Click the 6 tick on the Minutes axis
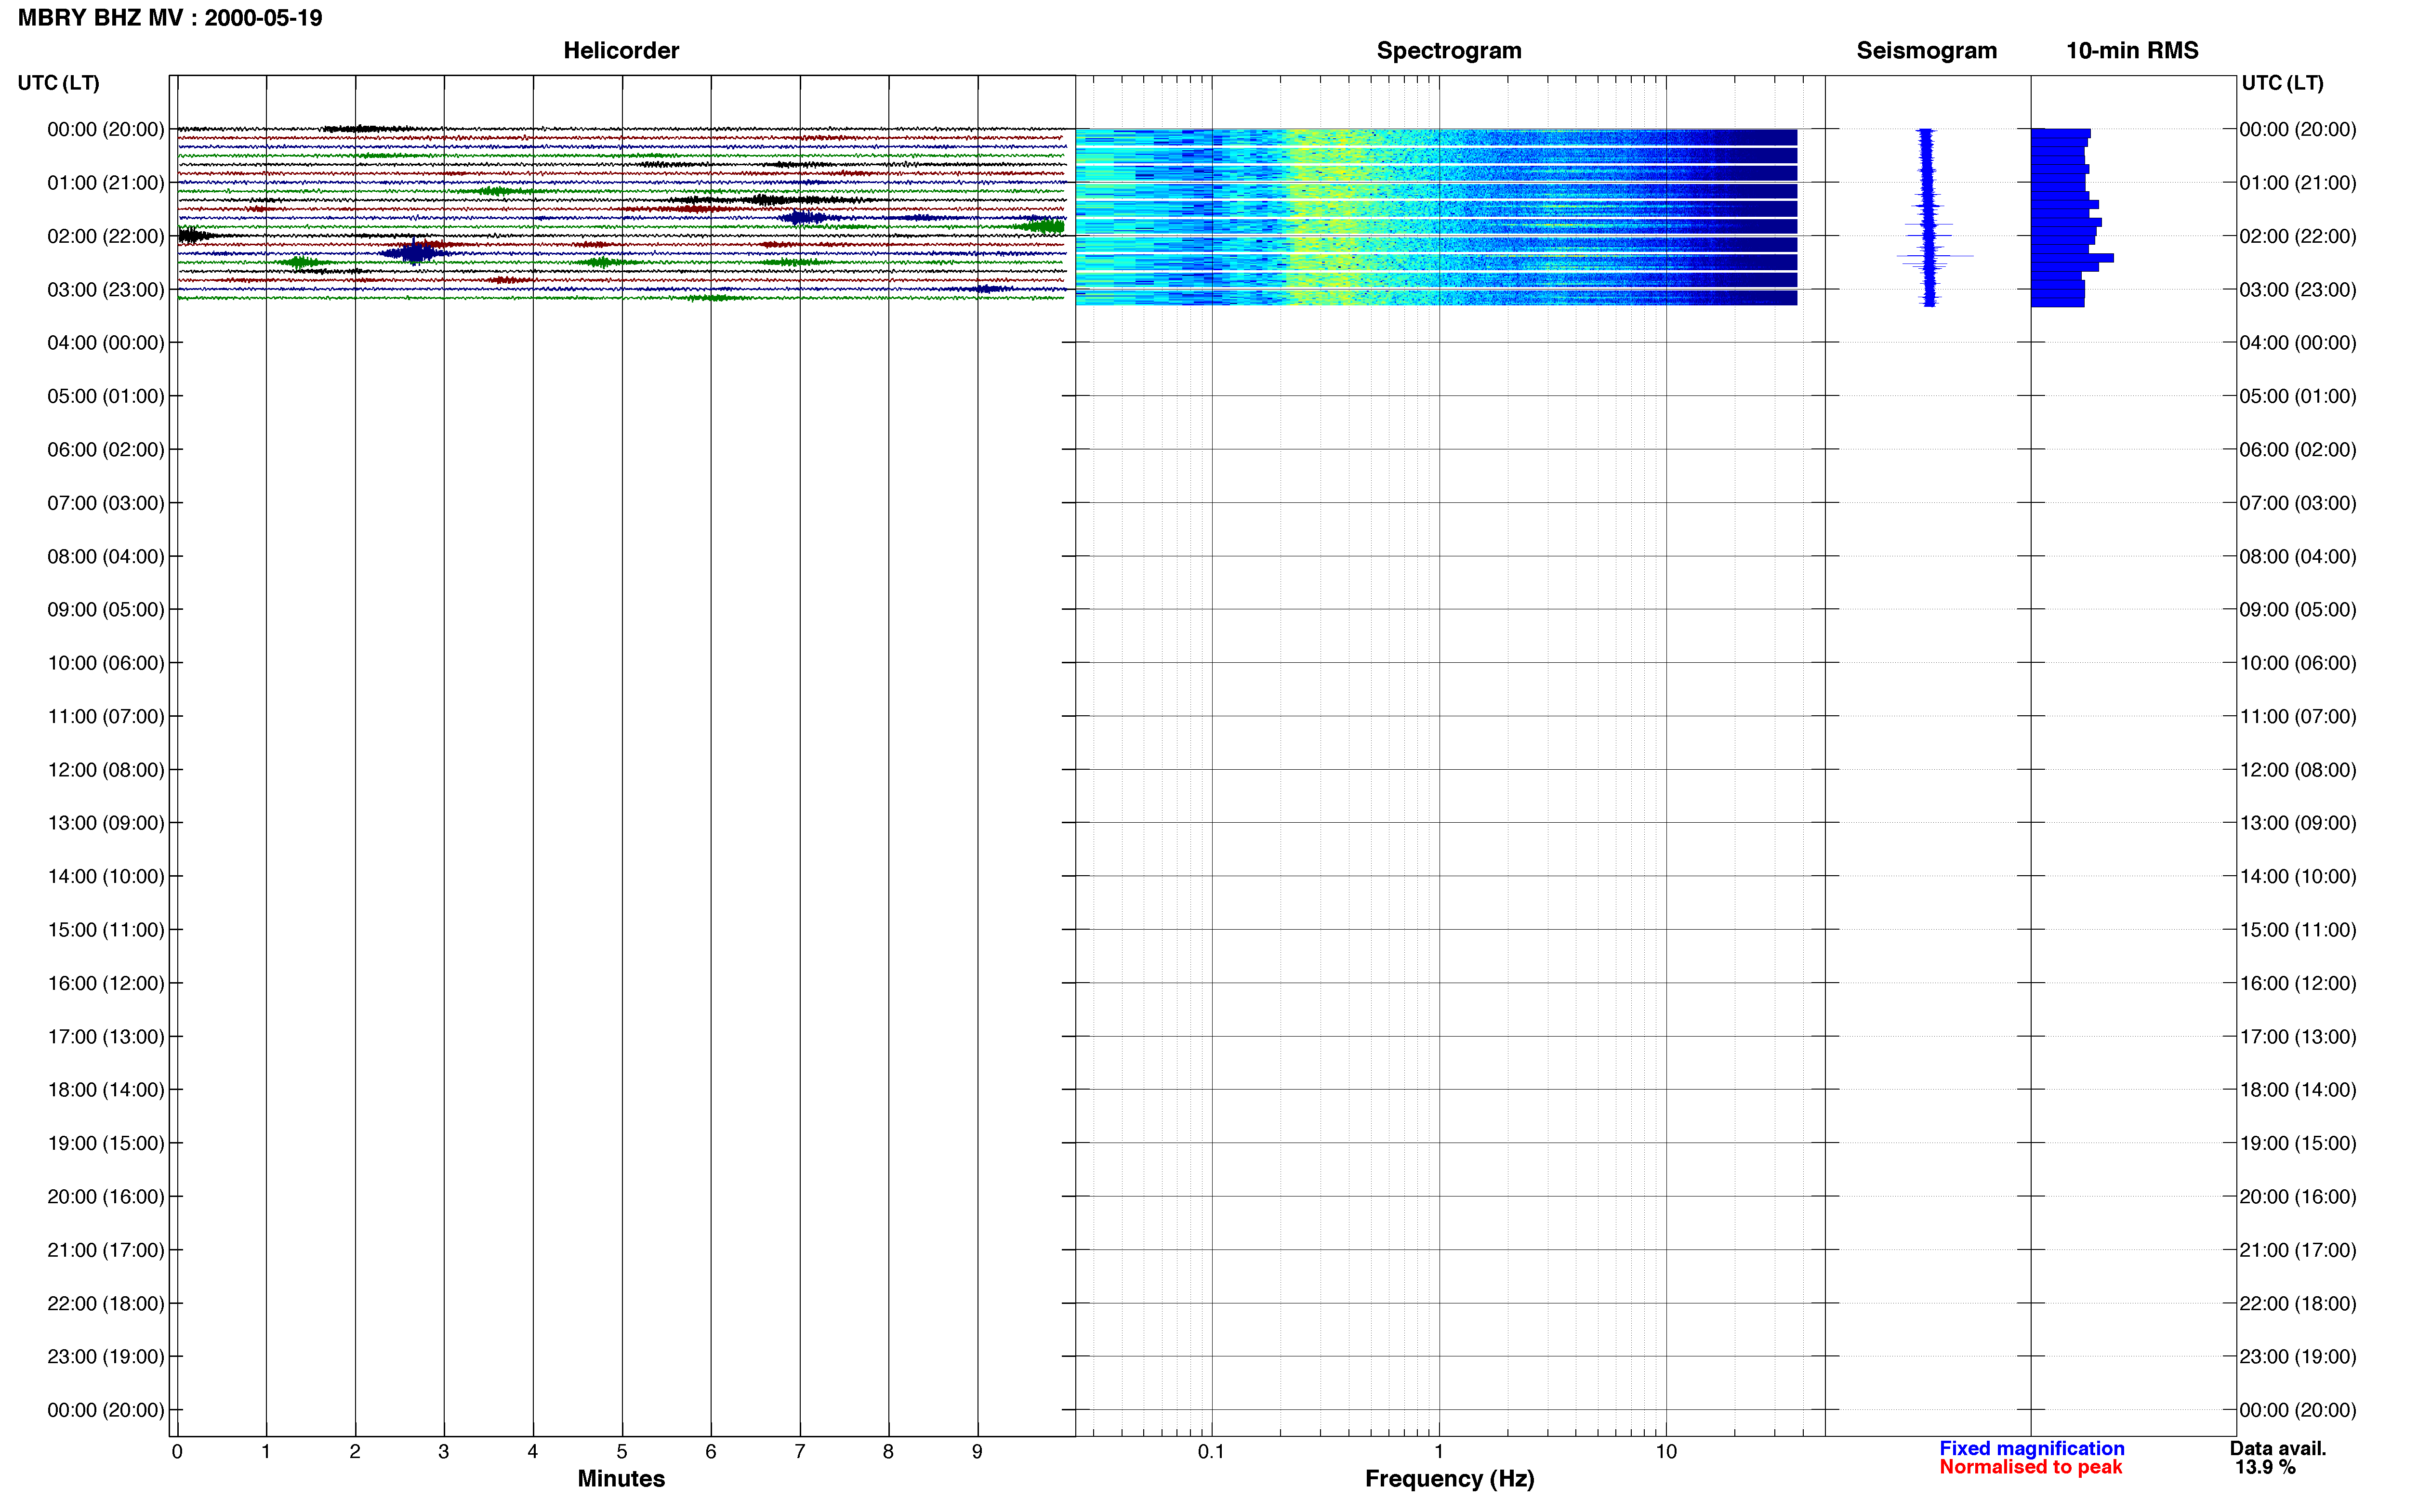This screenshot has width=2418, height=1512. click(x=711, y=1452)
